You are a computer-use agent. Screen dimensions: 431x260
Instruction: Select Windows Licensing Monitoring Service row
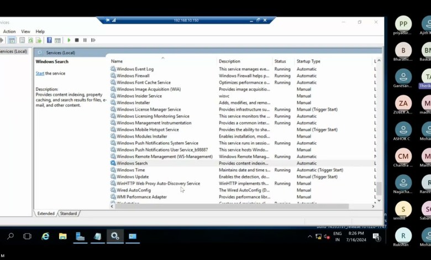pos(242,116)
